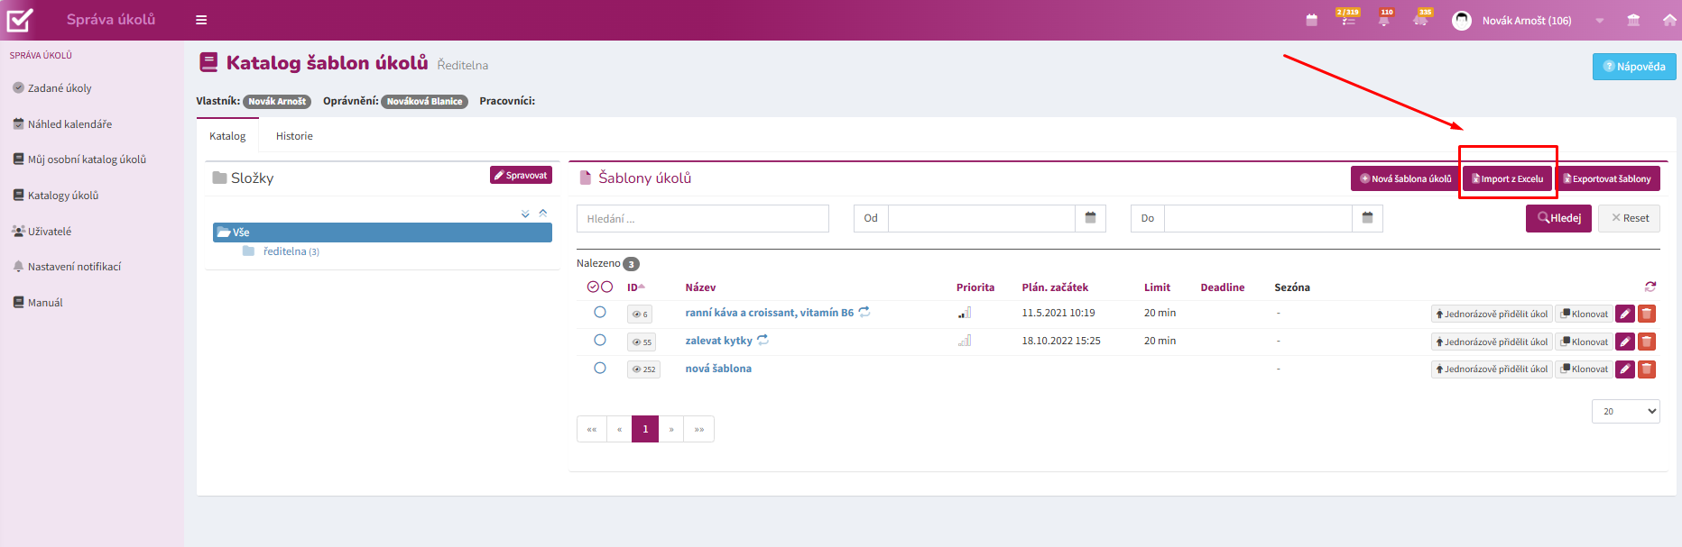This screenshot has height=547, width=1682.
Task: Open the calendar icon in the top bar
Action: [x=1311, y=20]
